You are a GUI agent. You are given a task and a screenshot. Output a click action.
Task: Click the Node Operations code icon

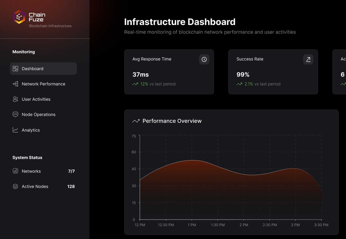[x=16, y=114]
